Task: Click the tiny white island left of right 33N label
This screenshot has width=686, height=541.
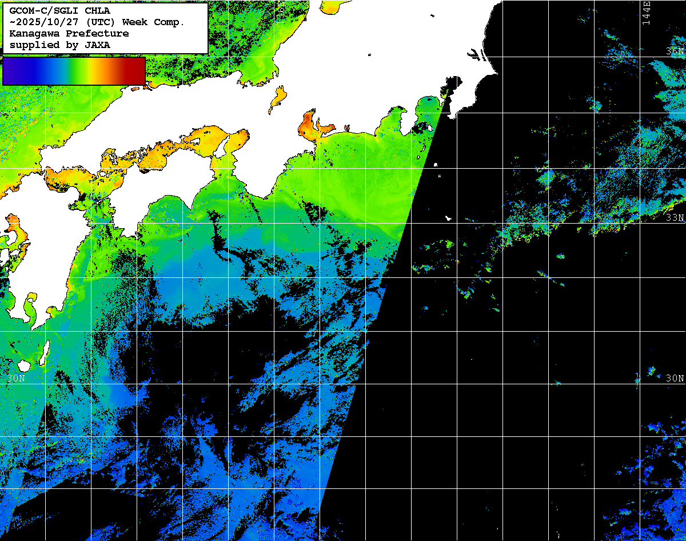Action: click(449, 218)
